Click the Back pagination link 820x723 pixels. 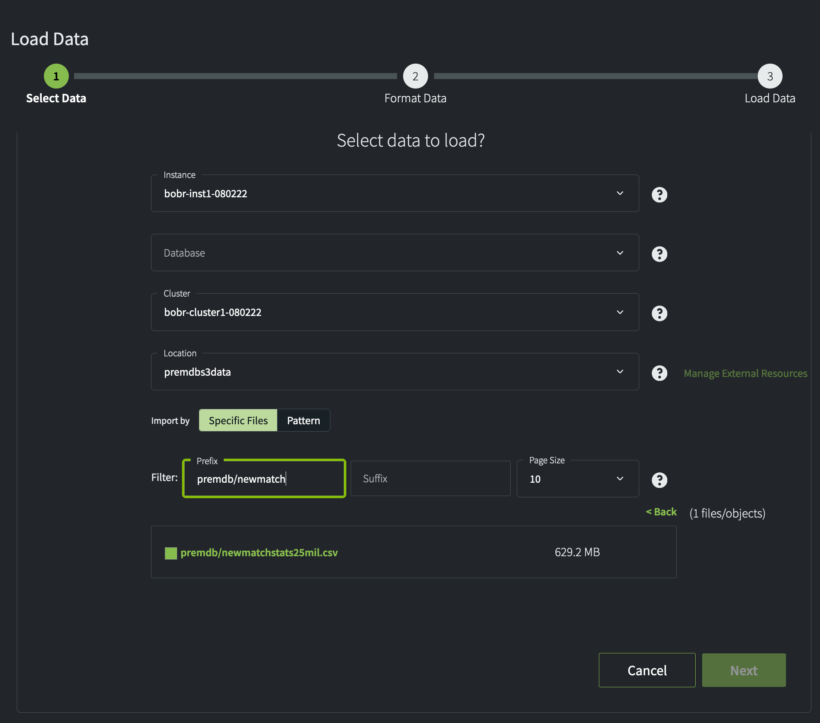(661, 512)
